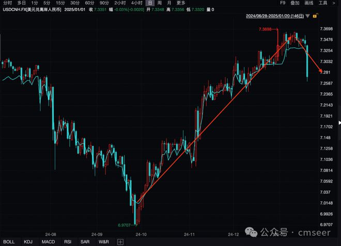Screen dimensions: 341x246
Task: Click the 2024/06/28-2025/01/20 date range
Action: coord(275,16)
